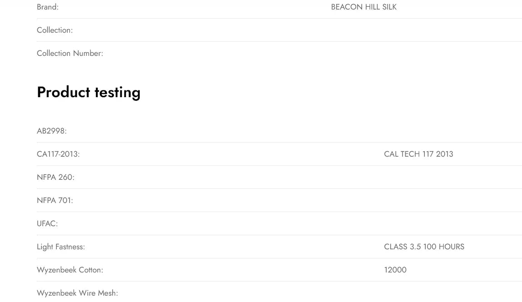Click the word HOURS in Light Fastness value
Screen dimensions: 522x302
[x=451, y=247]
